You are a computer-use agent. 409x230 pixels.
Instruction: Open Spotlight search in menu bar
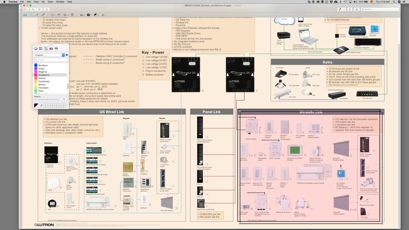(x=394, y=2)
